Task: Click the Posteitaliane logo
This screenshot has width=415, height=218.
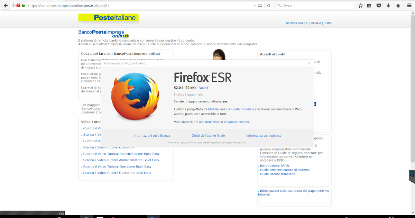Action: (x=108, y=18)
